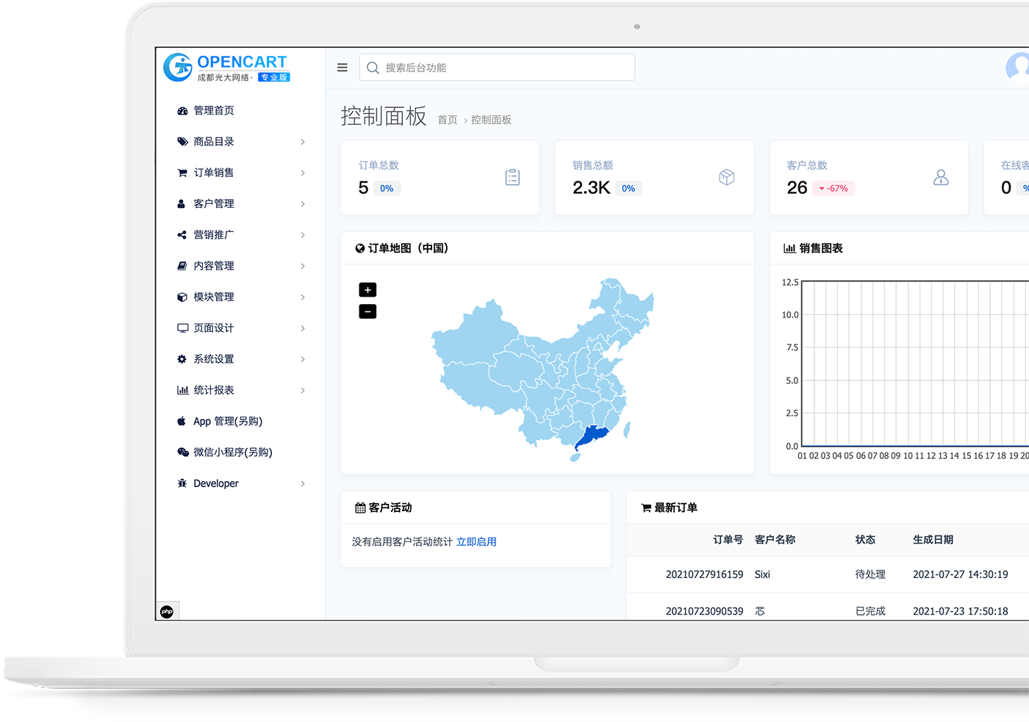The width and height of the screenshot is (1029, 722).
Task: Zoom in on the order map
Action: (367, 290)
